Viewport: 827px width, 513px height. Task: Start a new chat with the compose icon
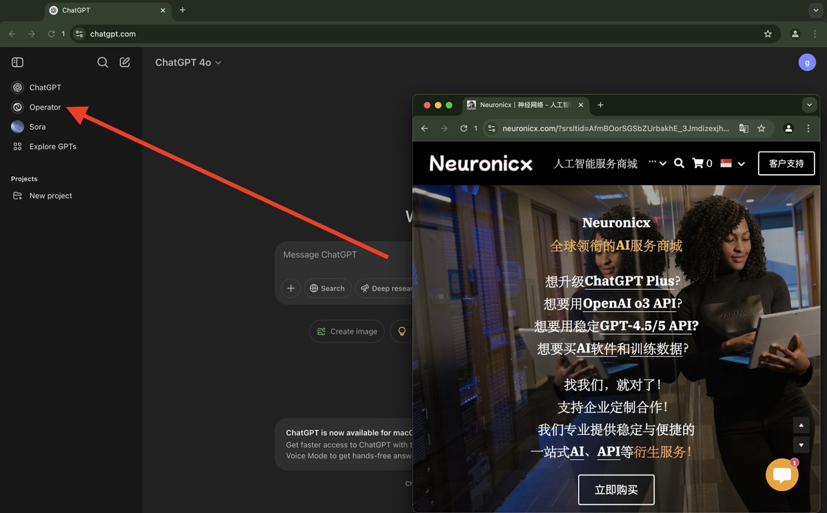tap(125, 63)
